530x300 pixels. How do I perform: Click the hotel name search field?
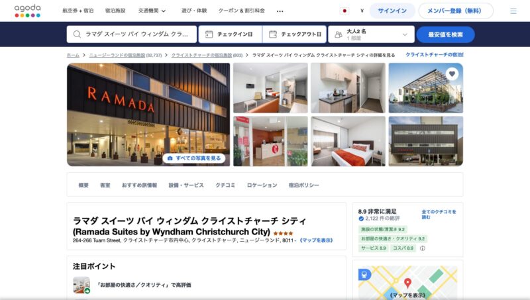(132, 34)
